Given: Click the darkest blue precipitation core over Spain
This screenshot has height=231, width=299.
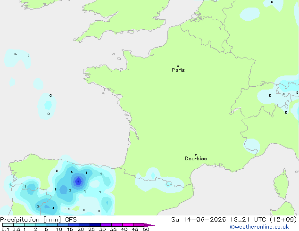Looking at the screenshot, I should 78,181.
